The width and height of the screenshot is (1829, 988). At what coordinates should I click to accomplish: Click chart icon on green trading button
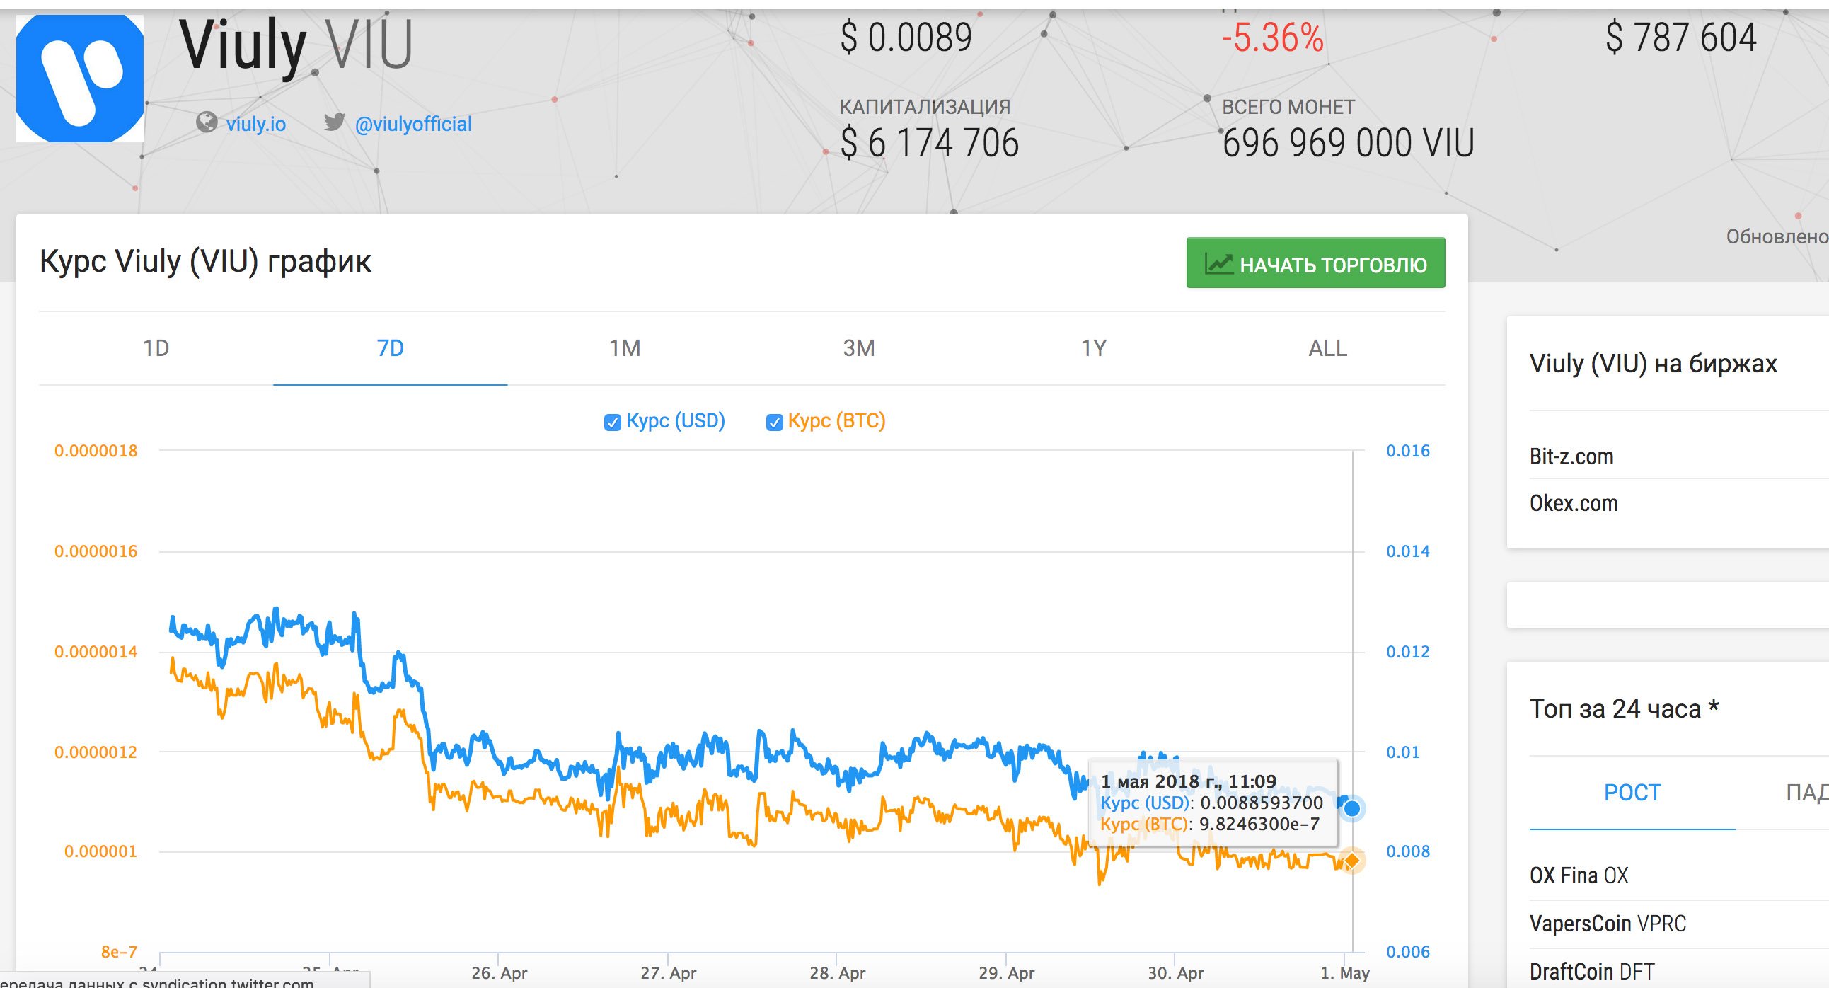pos(1218,264)
